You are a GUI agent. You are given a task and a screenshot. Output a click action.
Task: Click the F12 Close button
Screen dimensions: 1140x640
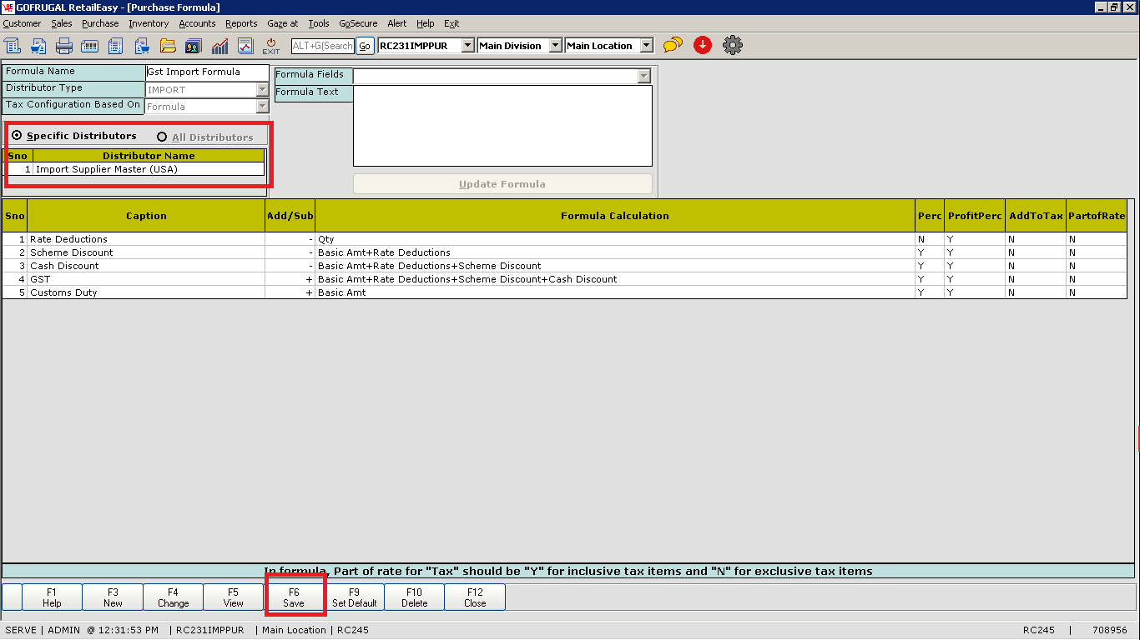475,597
